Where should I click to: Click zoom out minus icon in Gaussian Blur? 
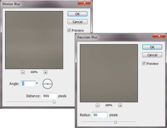coord(97,106)
